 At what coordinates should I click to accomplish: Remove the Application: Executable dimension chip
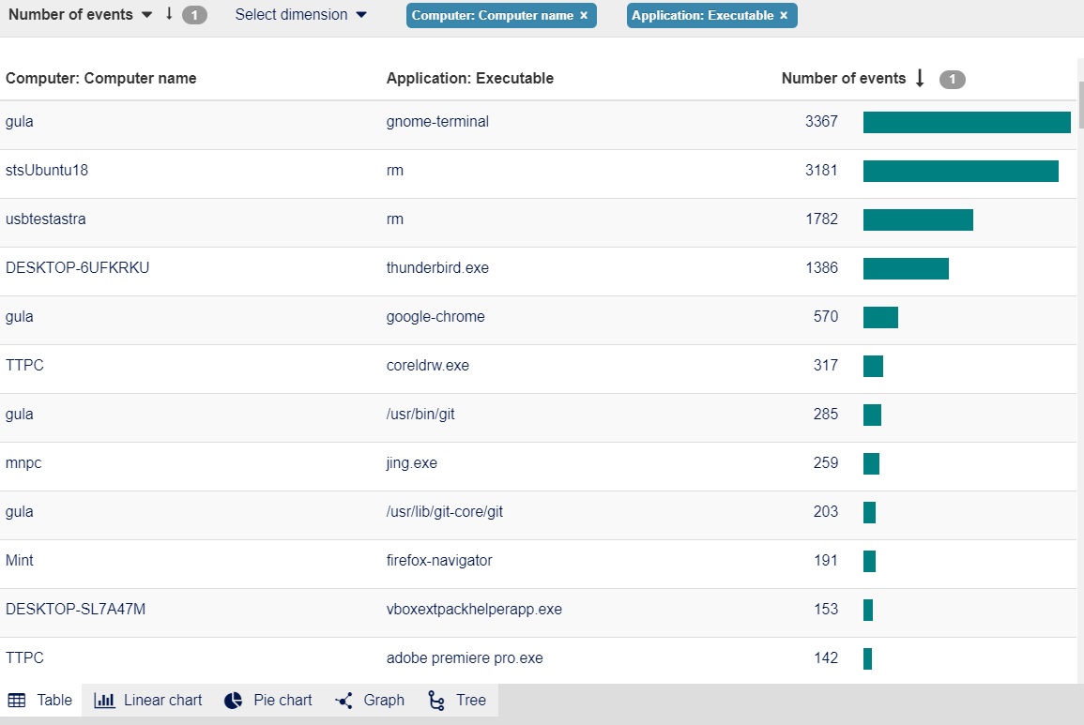(784, 16)
